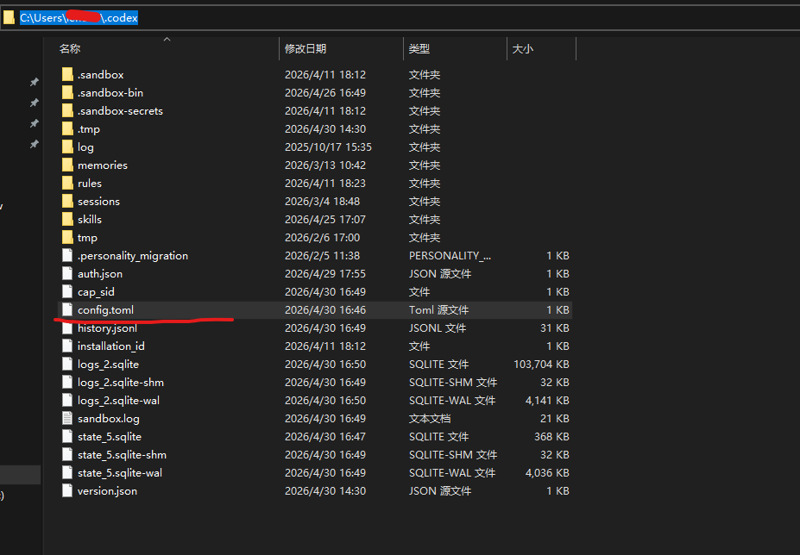Select the .tmp folder name
The width and height of the screenshot is (800, 555).
click(89, 129)
